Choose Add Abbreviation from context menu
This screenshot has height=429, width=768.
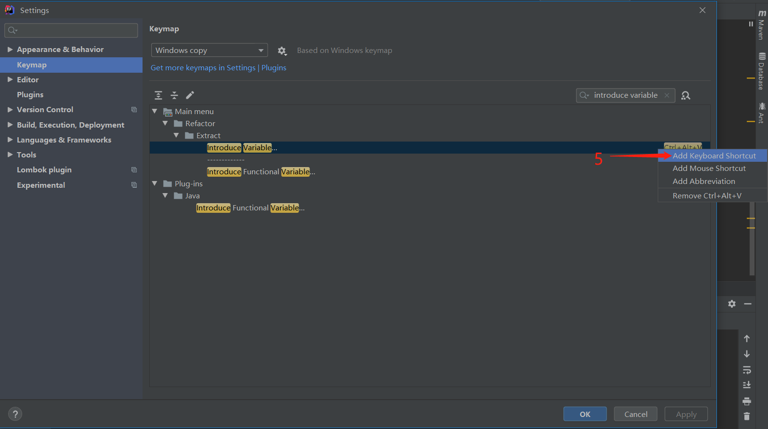click(713, 182)
